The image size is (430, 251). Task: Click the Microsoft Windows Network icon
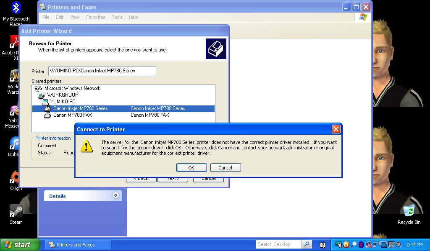pos(39,88)
